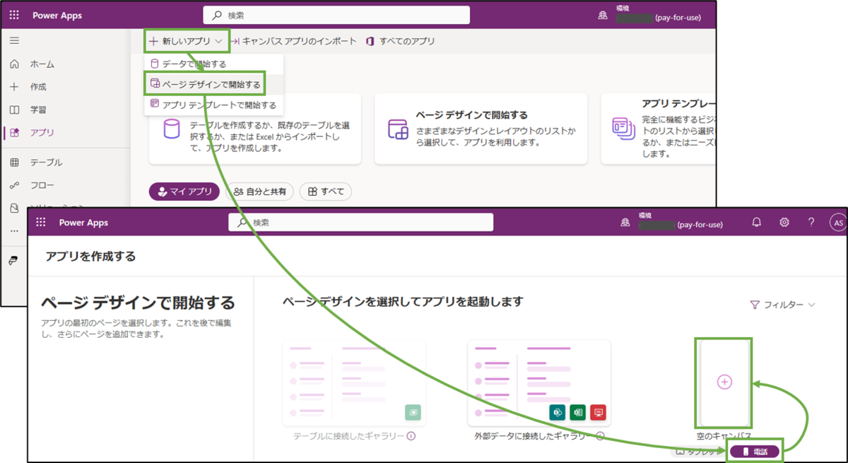Open the settings gear
The width and height of the screenshot is (848, 463).
(x=784, y=222)
